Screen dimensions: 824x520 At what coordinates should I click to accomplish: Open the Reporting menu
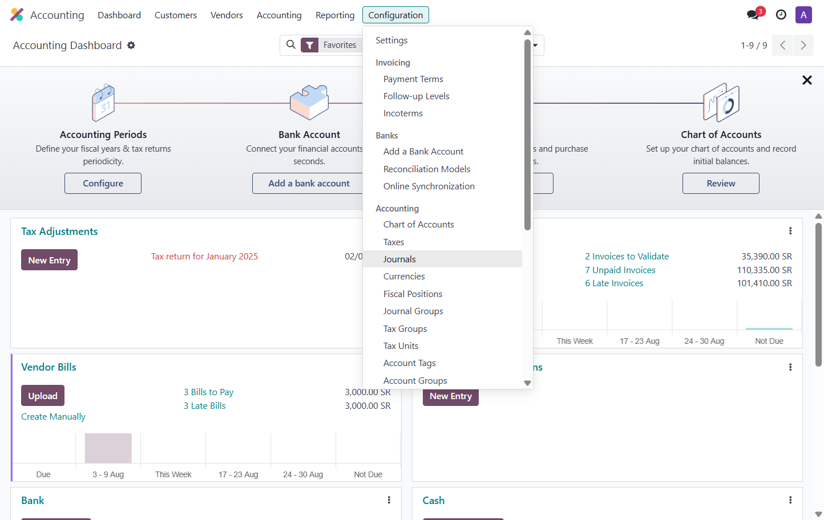click(335, 15)
